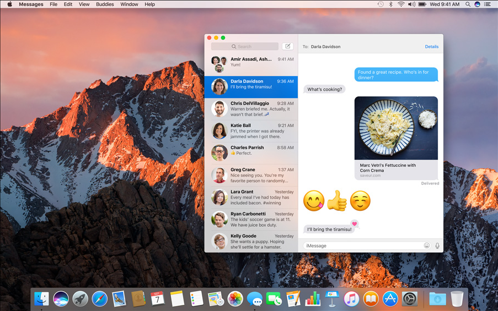Open Trash in the Dock
The width and height of the screenshot is (498, 311).
point(457,298)
